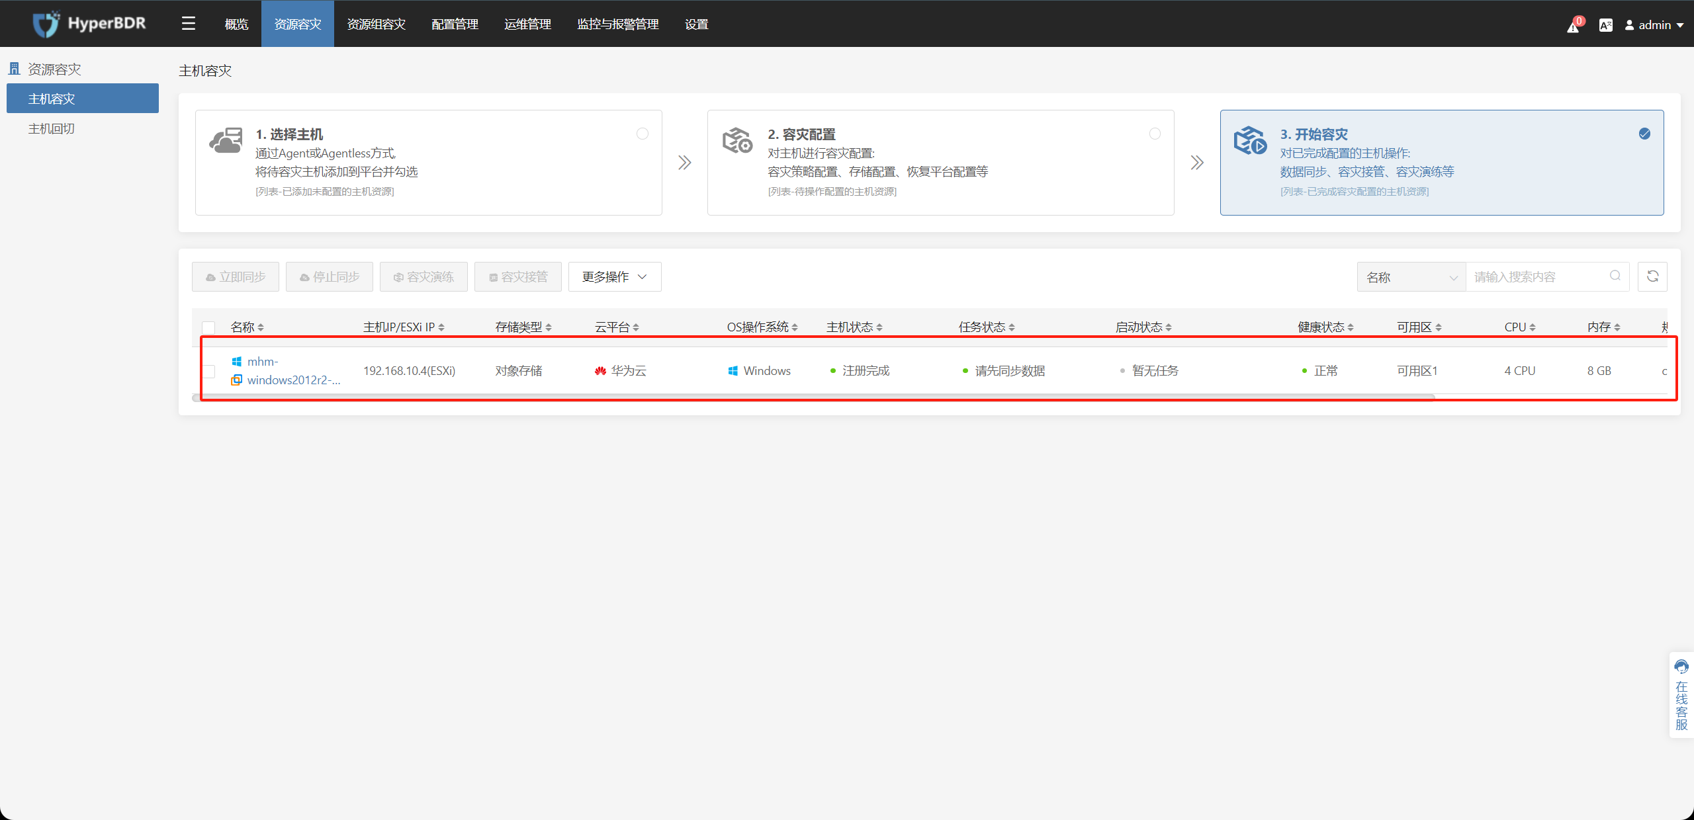Open 概览 overview tab
The image size is (1694, 820).
(236, 24)
